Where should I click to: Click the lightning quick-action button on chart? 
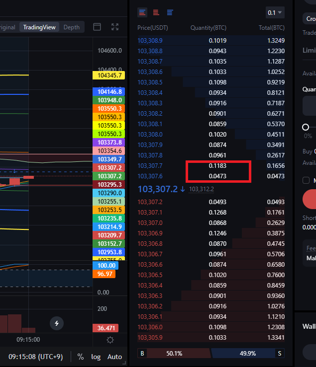pyautogui.click(x=57, y=323)
